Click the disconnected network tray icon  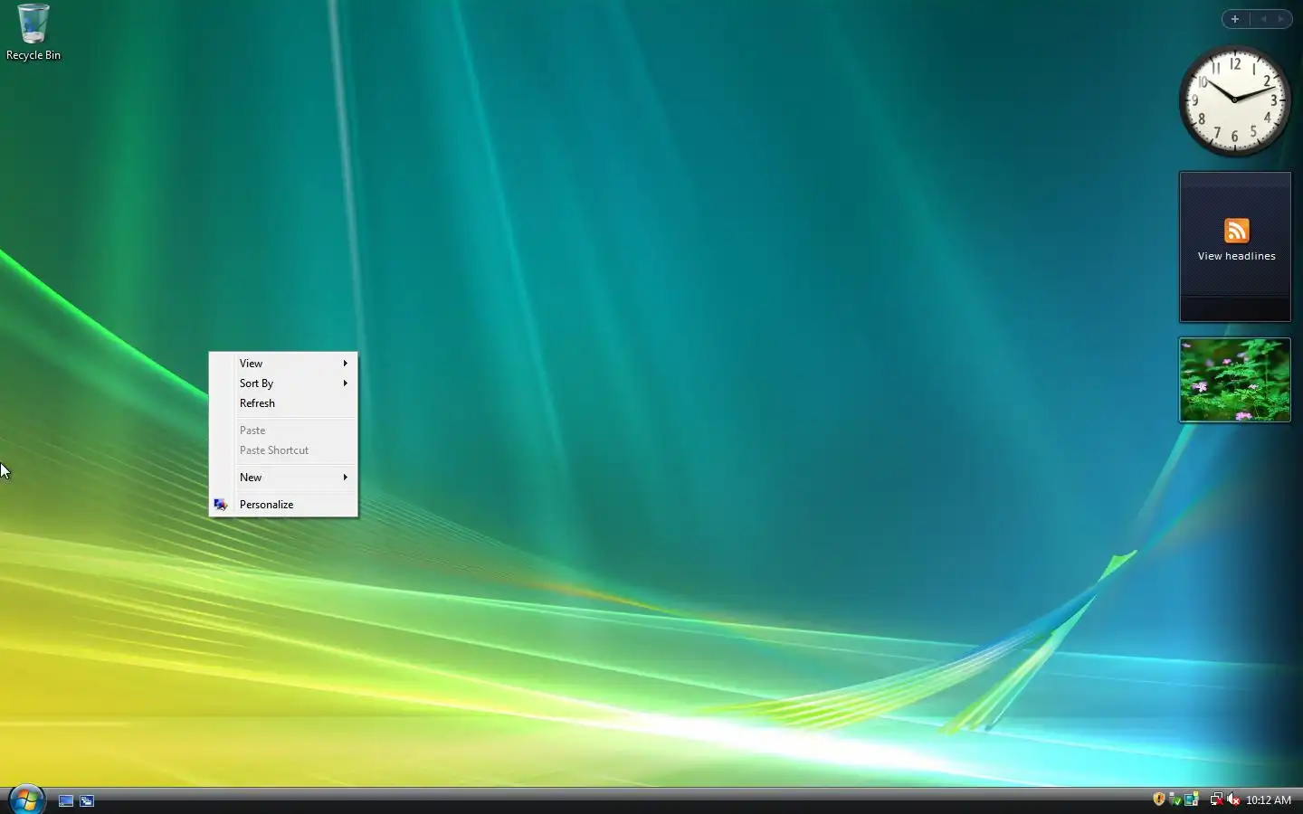[1216, 800]
